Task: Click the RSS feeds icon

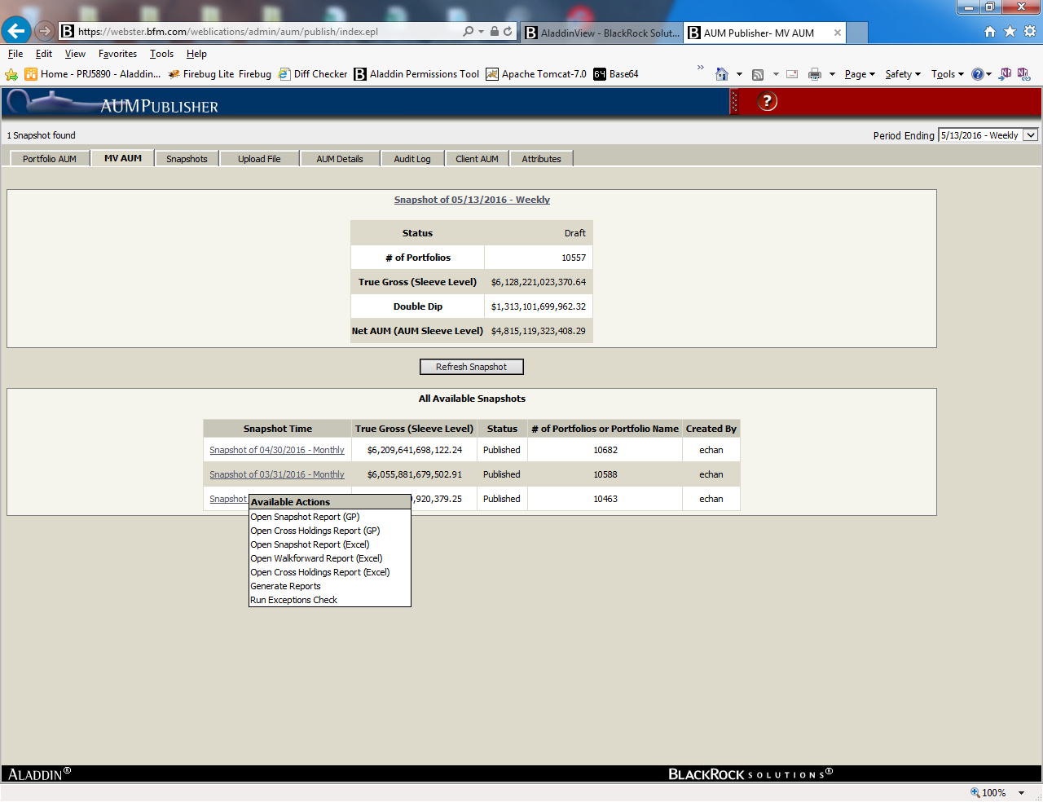Action: click(758, 74)
